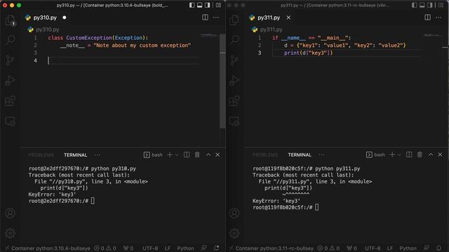Screen dimensions: 449x252
Task: Switch to PROBLEMS tab in right window
Action: coord(265,155)
